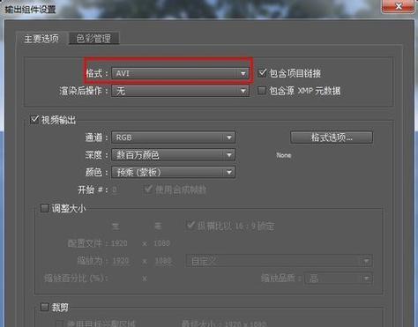Enable the 裁剪 checkbox
The image size is (418, 327).
pyautogui.click(x=44, y=308)
